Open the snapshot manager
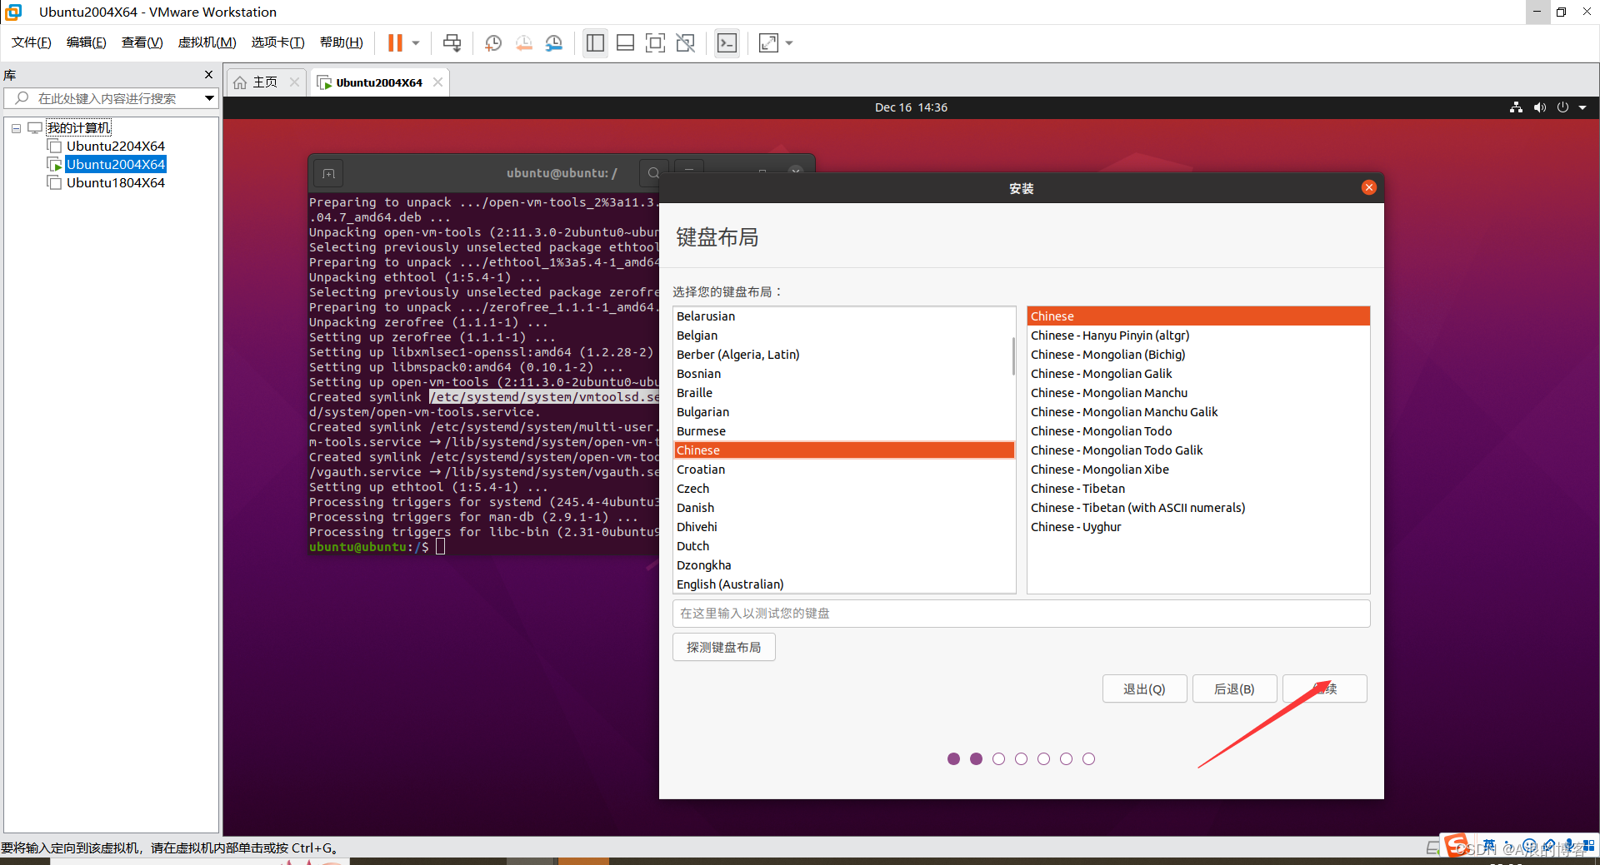1600x865 pixels. 554,42
